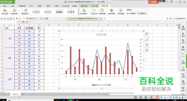The width and height of the screenshot is (187, 101).
Task: Apply the third chart style with red bars
Action: point(59,12)
